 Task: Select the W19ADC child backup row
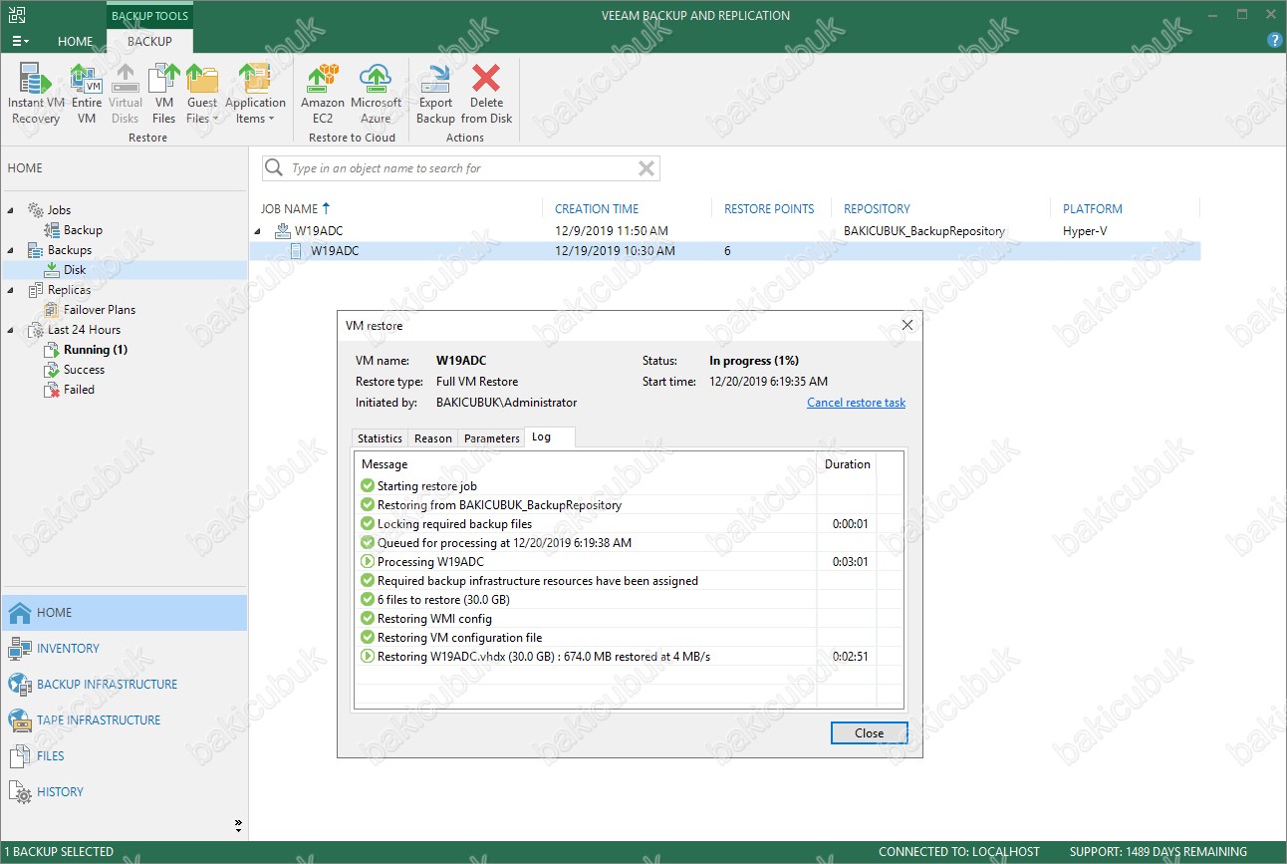725,251
